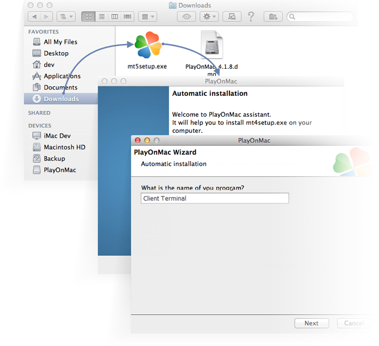The image size is (379, 346).
Task: Click the Documents sidebar icon
Action: (36, 87)
